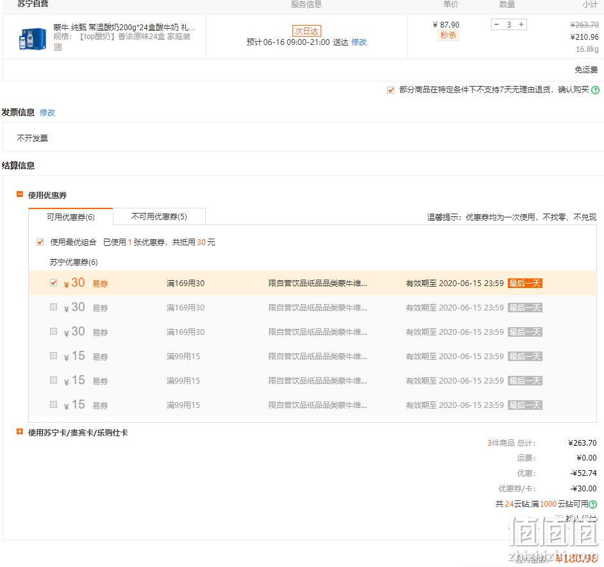Click the coupon deduction -¥30.00 value

coord(583,488)
